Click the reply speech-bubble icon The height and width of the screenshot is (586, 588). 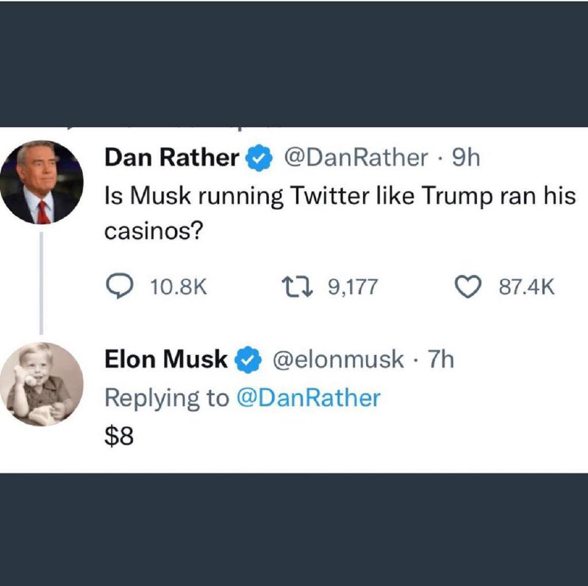(x=119, y=287)
